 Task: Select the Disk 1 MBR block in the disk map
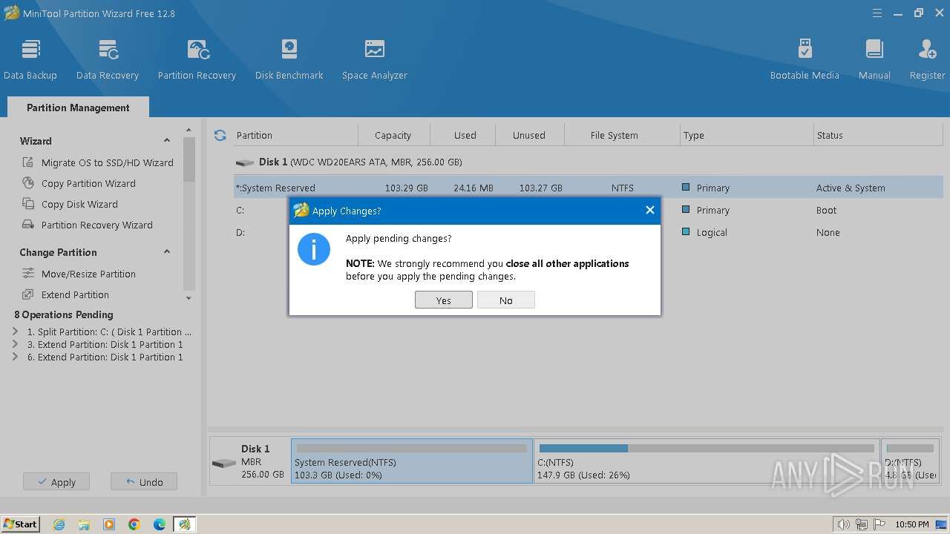[250, 461]
